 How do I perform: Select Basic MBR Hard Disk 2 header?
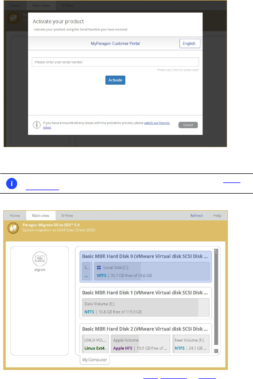145,329
